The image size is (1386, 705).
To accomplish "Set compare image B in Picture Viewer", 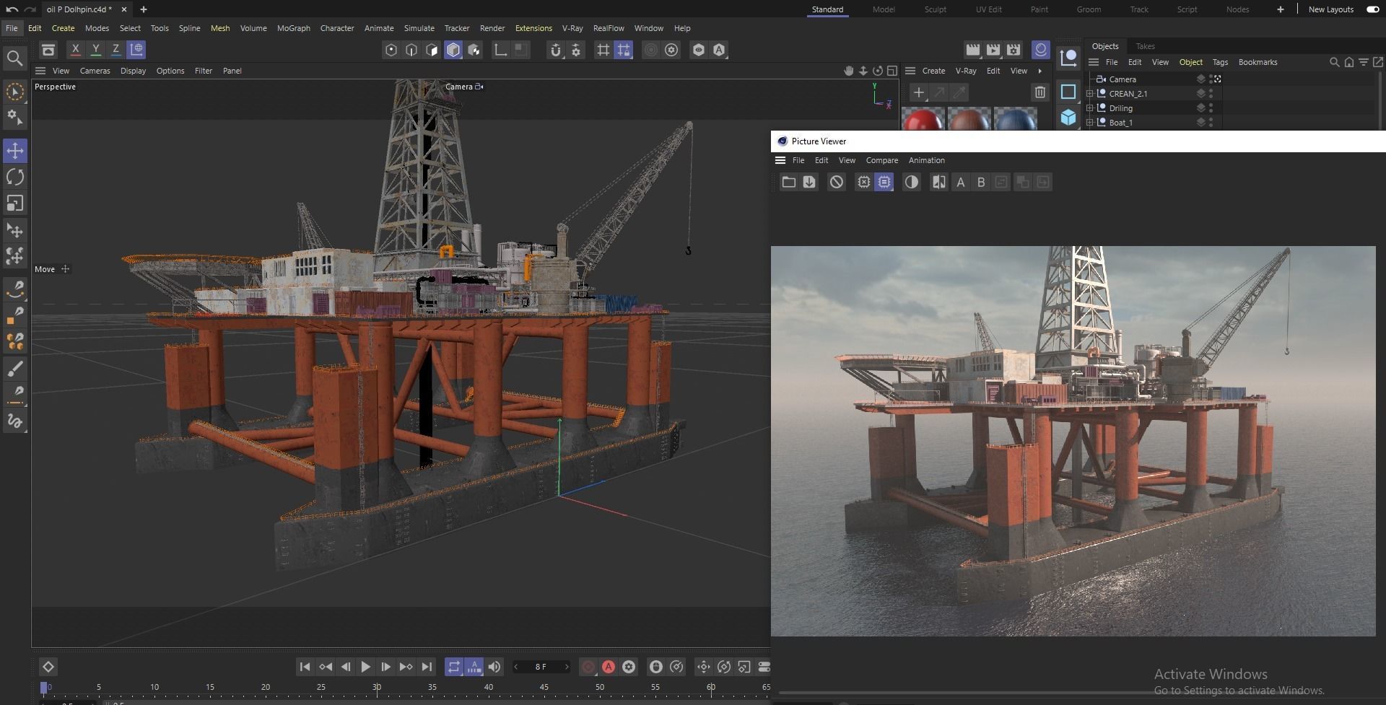I will point(980,183).
